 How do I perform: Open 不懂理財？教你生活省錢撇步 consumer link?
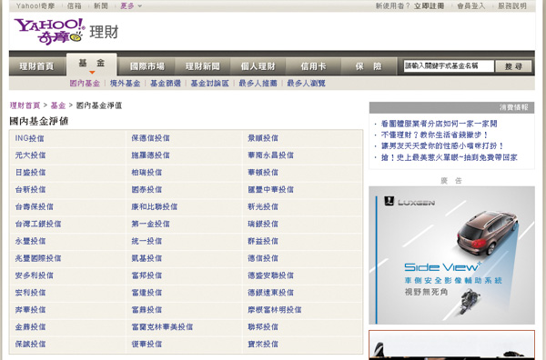tap(435, 135)
